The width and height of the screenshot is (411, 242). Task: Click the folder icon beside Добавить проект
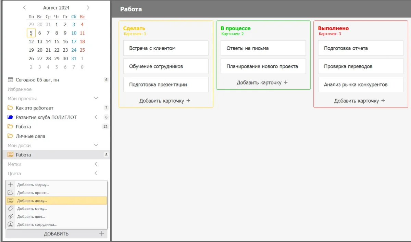coord(10,193)
